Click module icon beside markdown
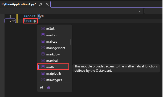The image size is (163, 97). click(43, 54)
